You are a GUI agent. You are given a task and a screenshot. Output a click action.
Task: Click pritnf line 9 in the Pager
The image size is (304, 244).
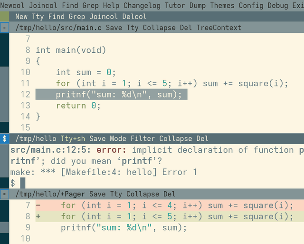124,228
